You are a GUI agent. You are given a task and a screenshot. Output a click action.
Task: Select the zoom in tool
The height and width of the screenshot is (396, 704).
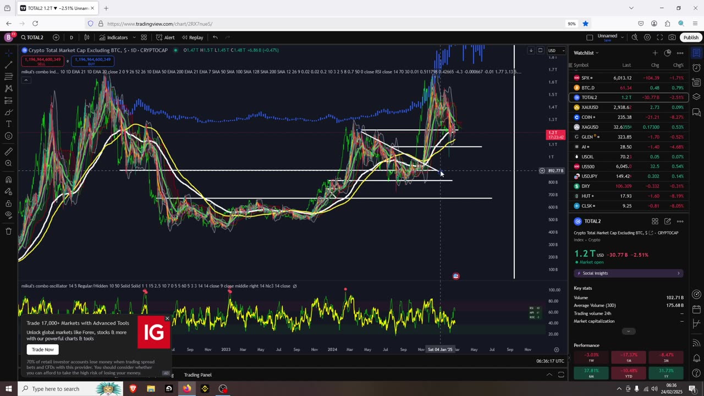(x=8, y=163)
